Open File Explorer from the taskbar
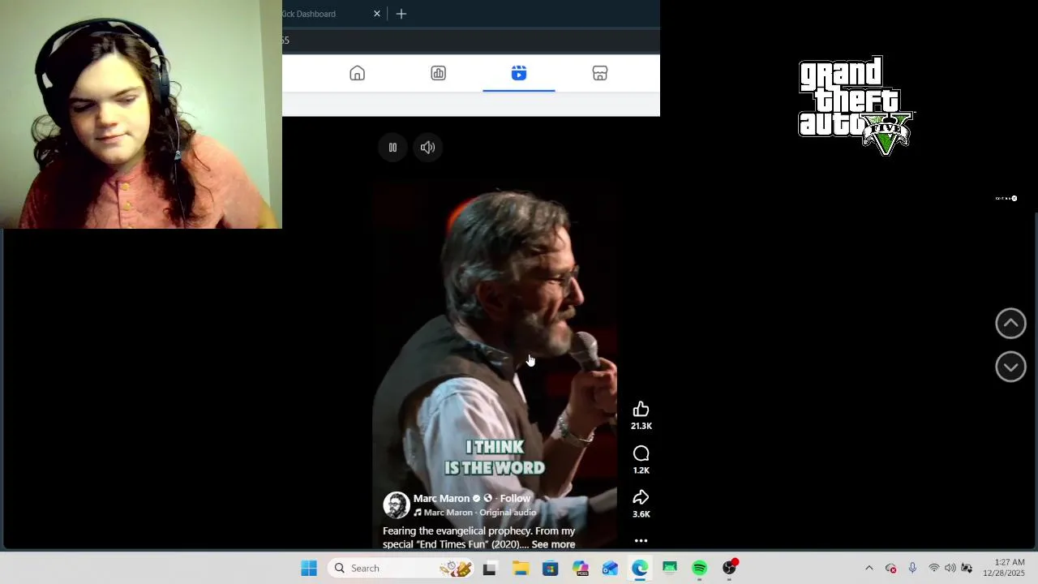 pyautogui.click(x=520, y=569)
